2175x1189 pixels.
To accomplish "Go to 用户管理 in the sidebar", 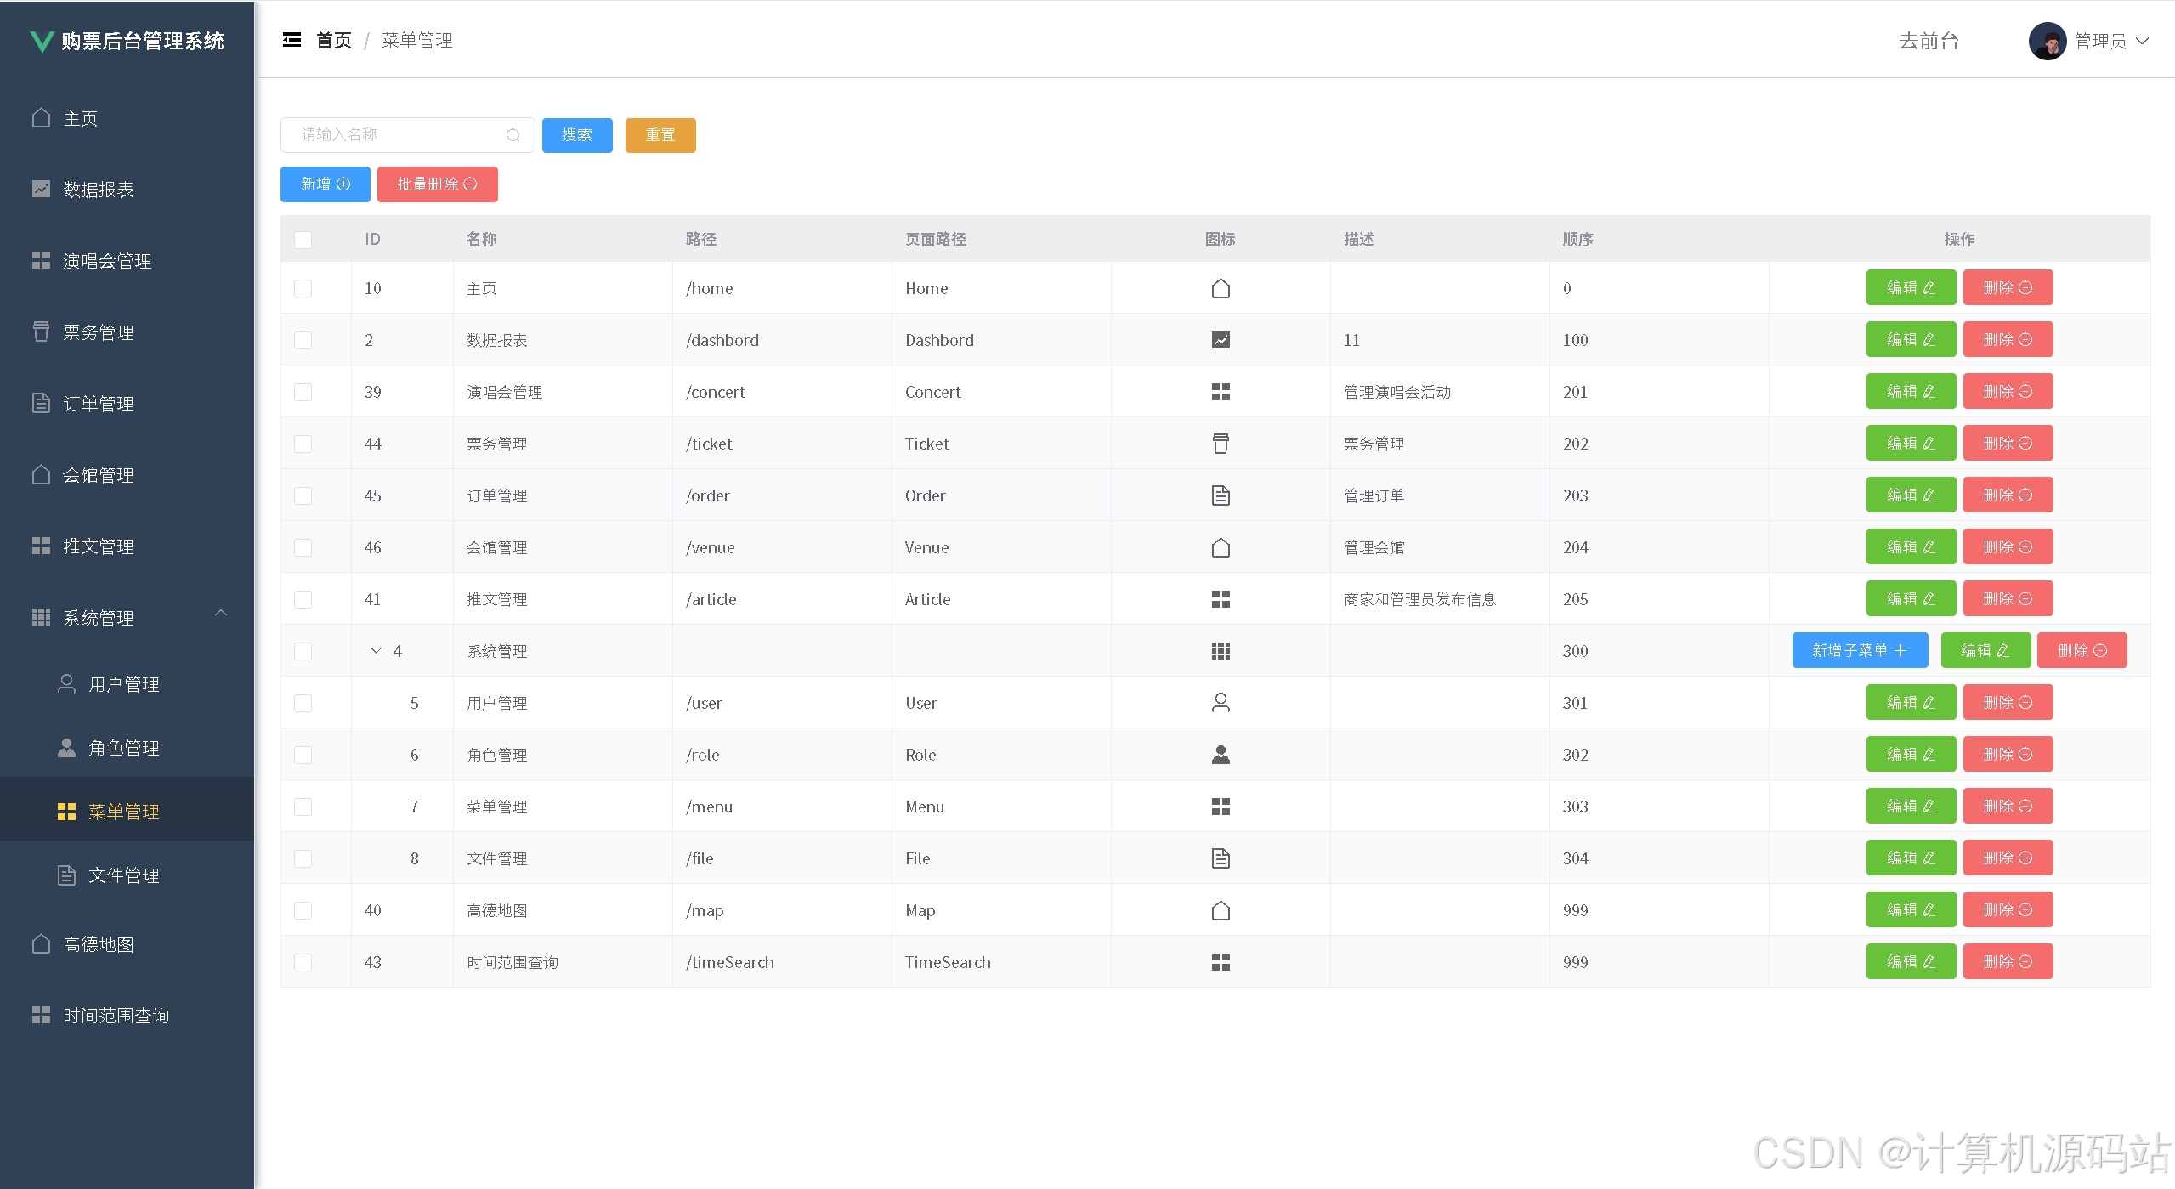I will click(x=127, y=684).
